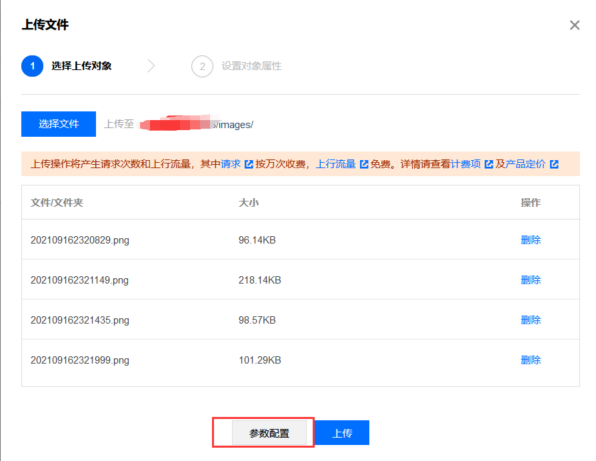Click the 上传文件 dialog title
This screenshot has width=596, height=461.
click(x=45, y=25)
